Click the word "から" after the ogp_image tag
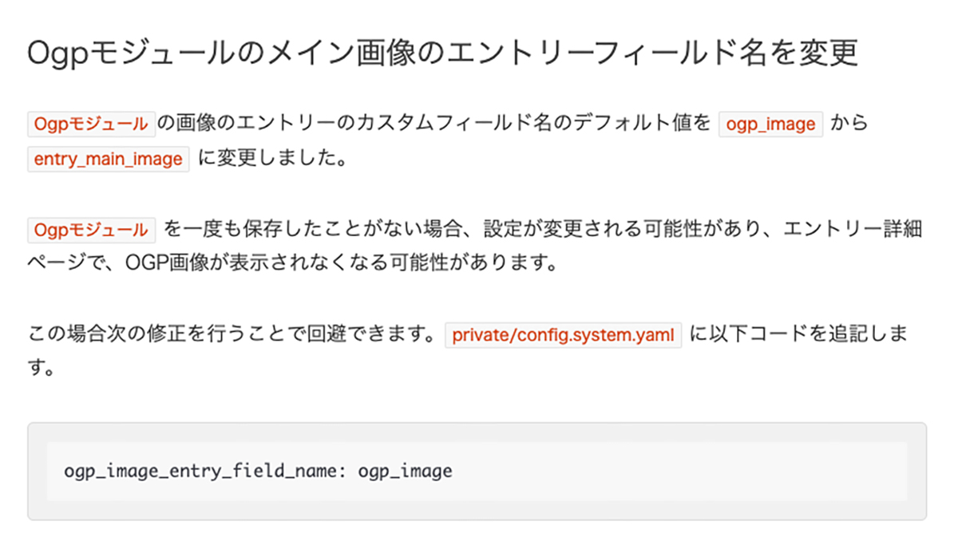Image resolution: width=958 pixels, height=553 pixels. pyautogui.click(x=849, y=124)
